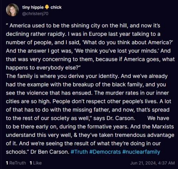This screenshot has width=178, height=169.
Task: Click the 'missing father' line of the post
Action: click(88, 110)
